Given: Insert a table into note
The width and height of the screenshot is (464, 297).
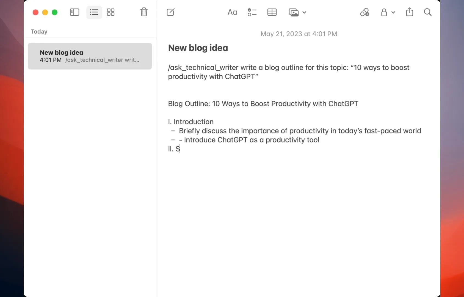Looking at the screenshot, I should (272, 12).
